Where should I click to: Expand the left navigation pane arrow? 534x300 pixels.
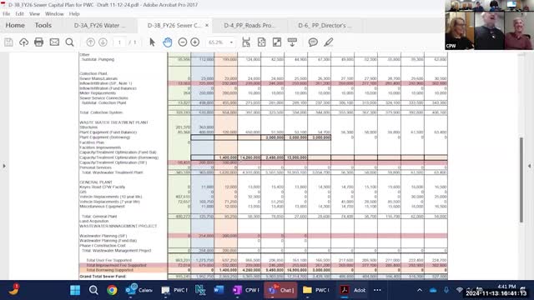tap(4, 166)
